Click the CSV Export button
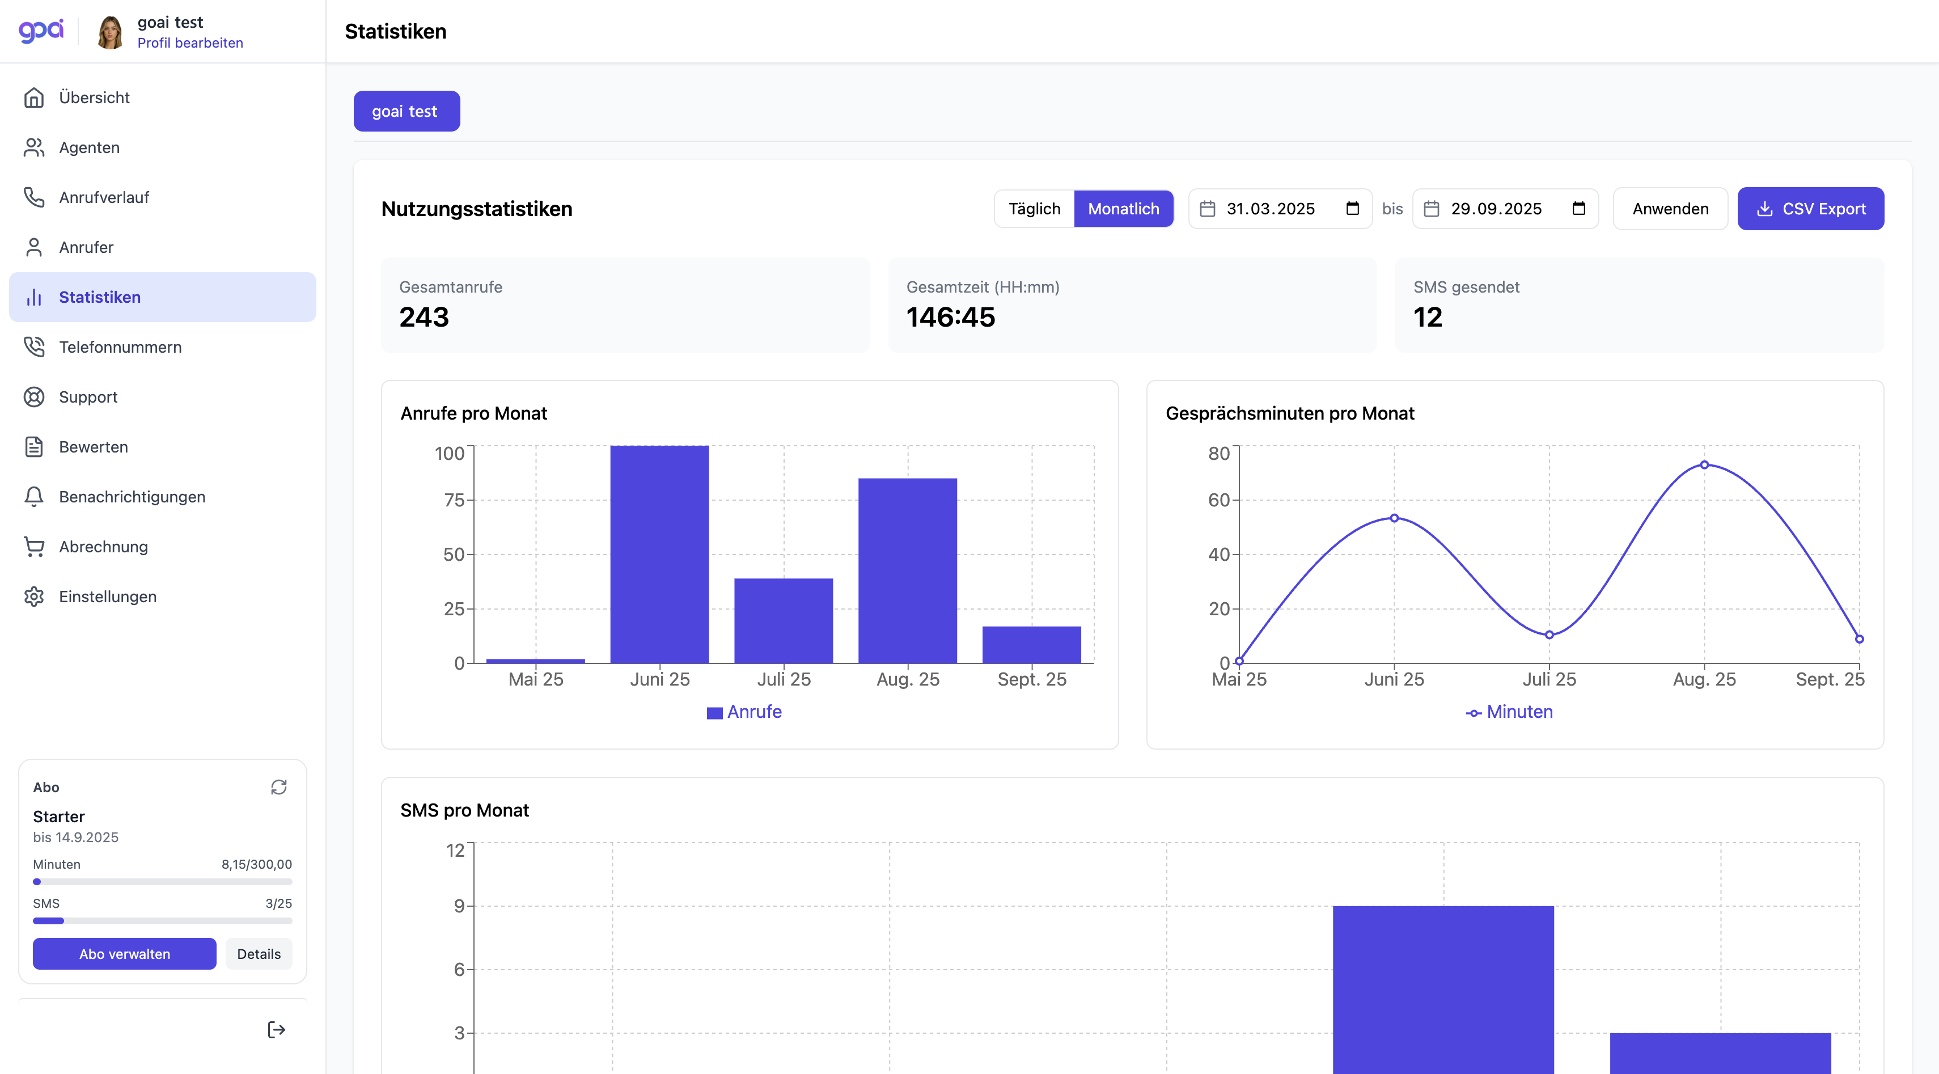 1810,209
